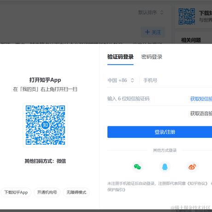Click the + 关注 follow button

(153, 32)
